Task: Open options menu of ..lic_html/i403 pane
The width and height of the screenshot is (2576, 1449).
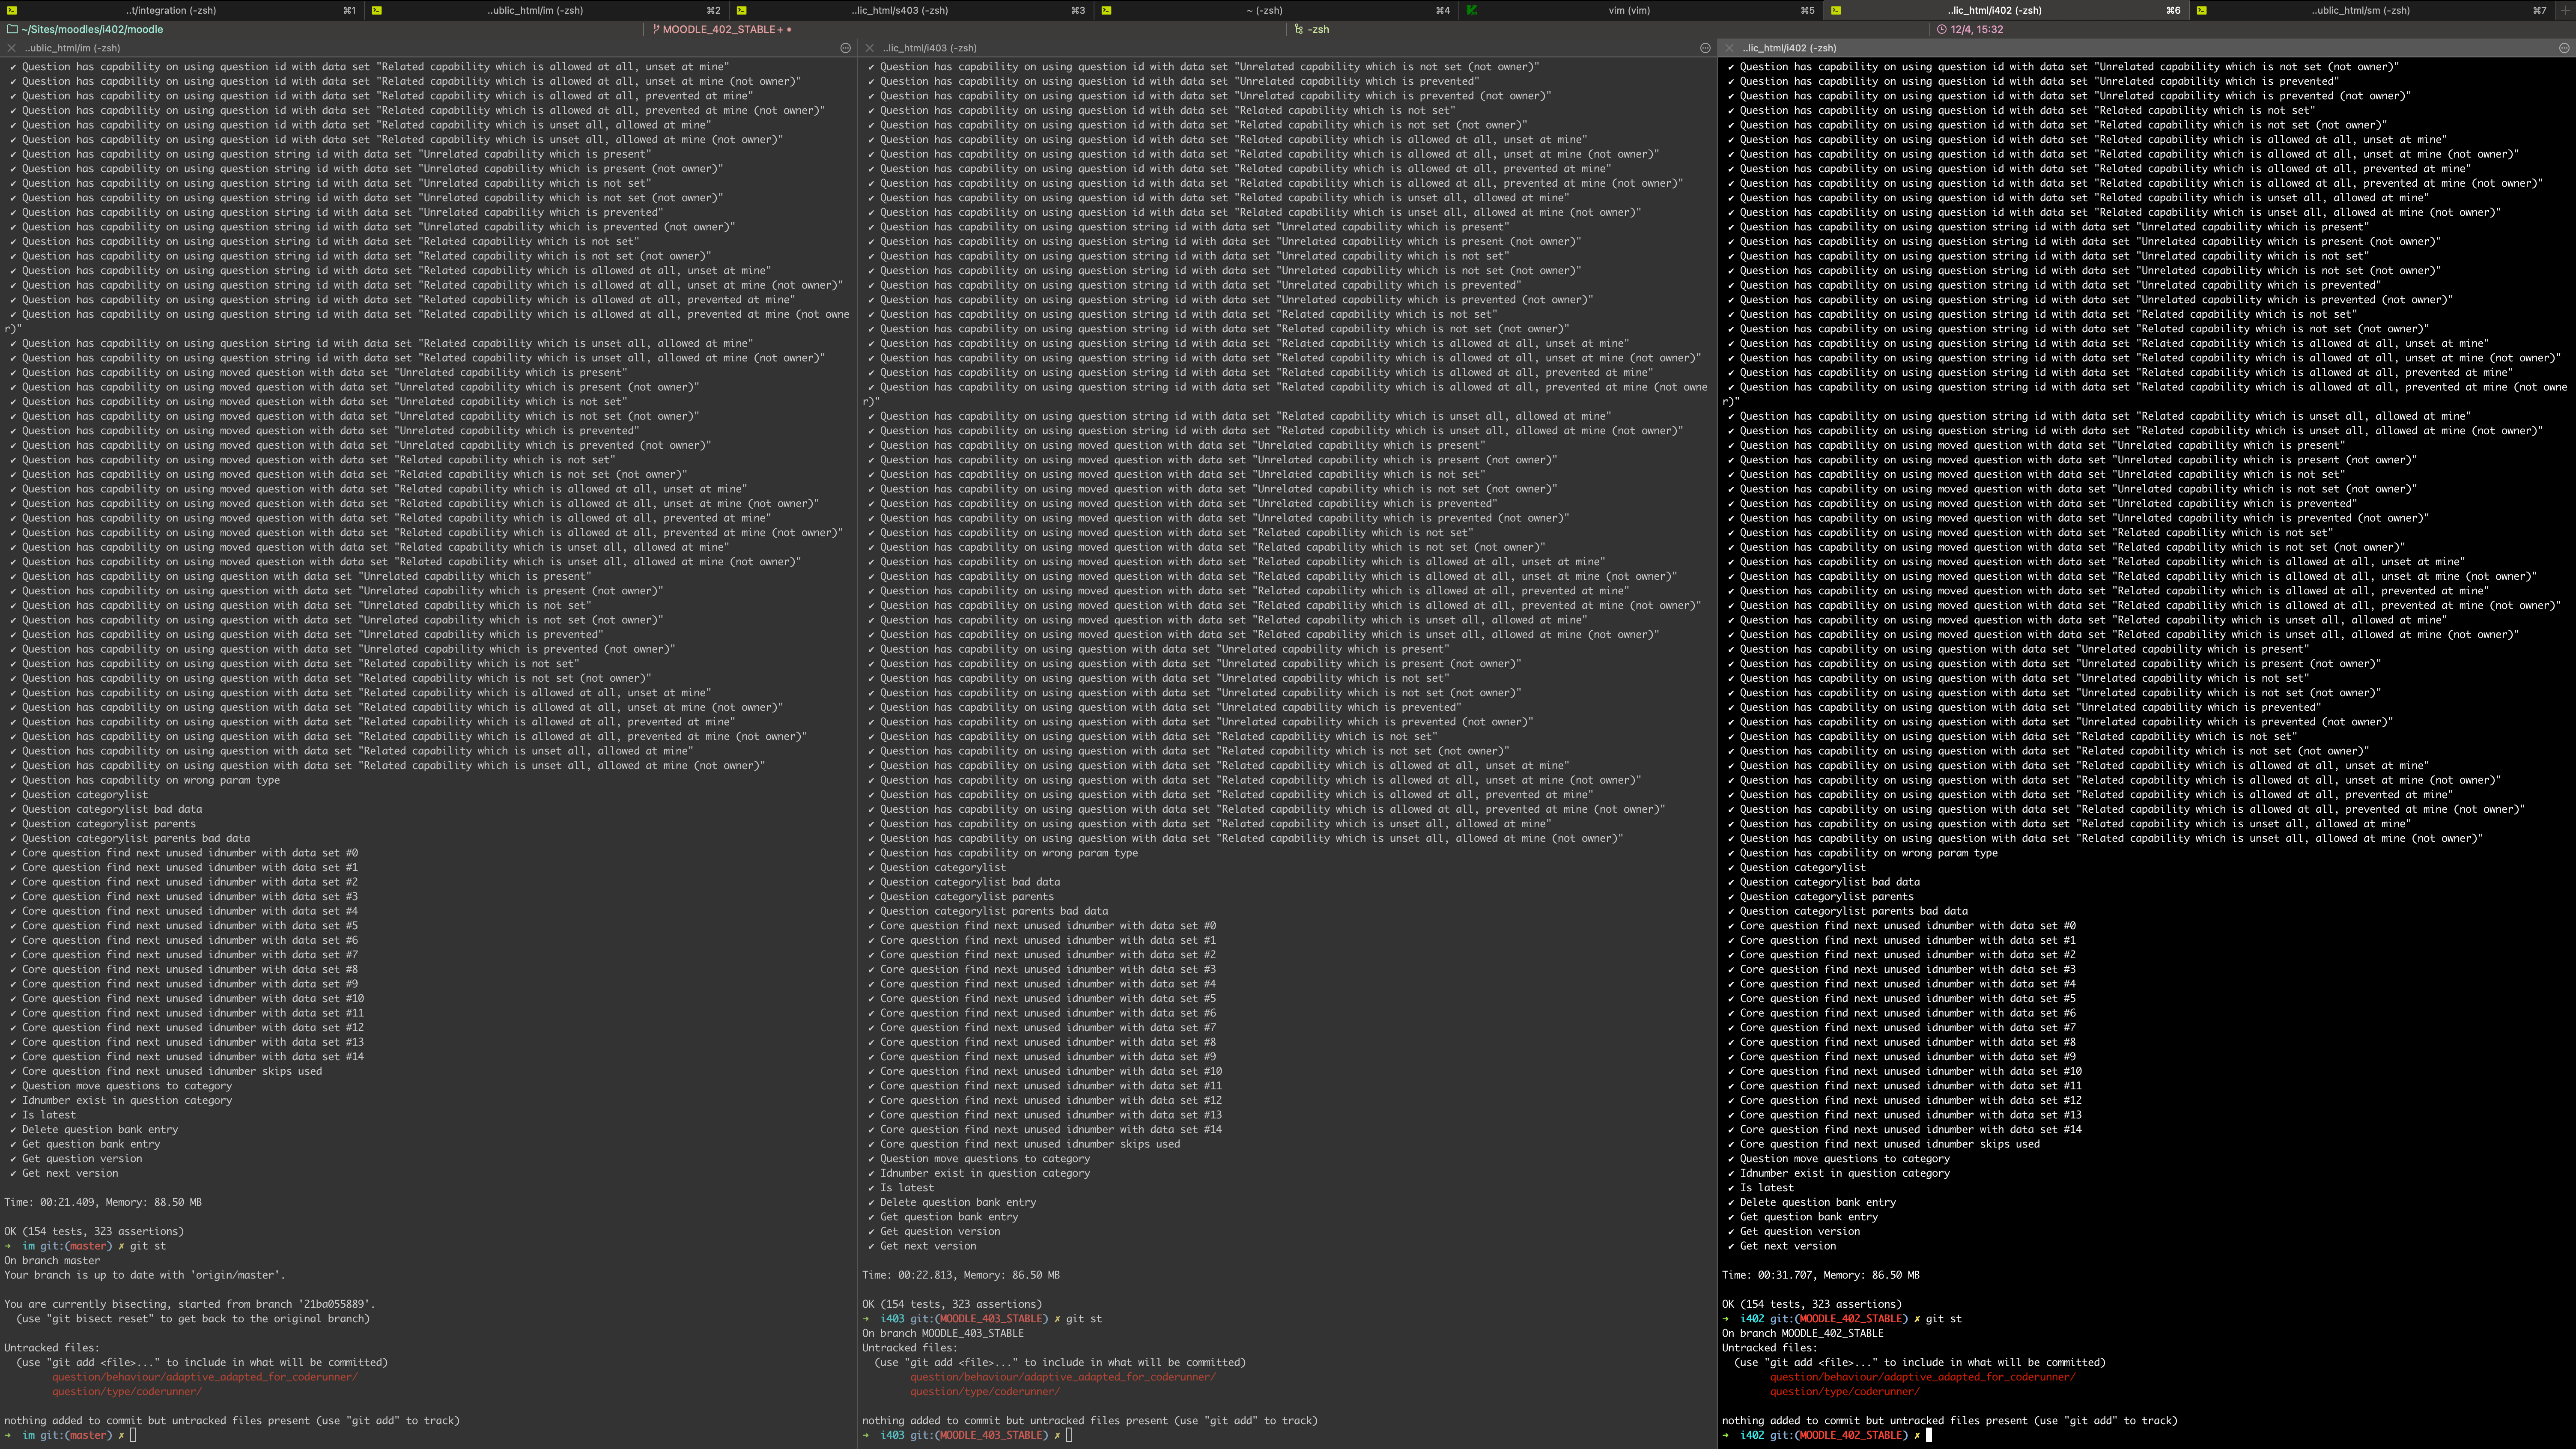Action: (x=1705, y=48)
